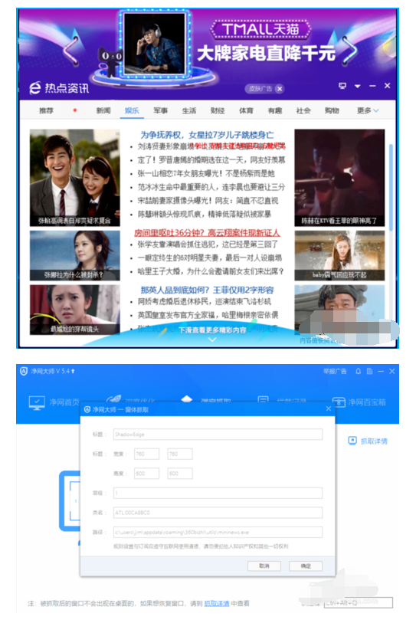Image resolution: width=416 pixels, height=620 pixels.
Task: Click the 净网大师 shield logo icon
Action: tap(24, 371)
